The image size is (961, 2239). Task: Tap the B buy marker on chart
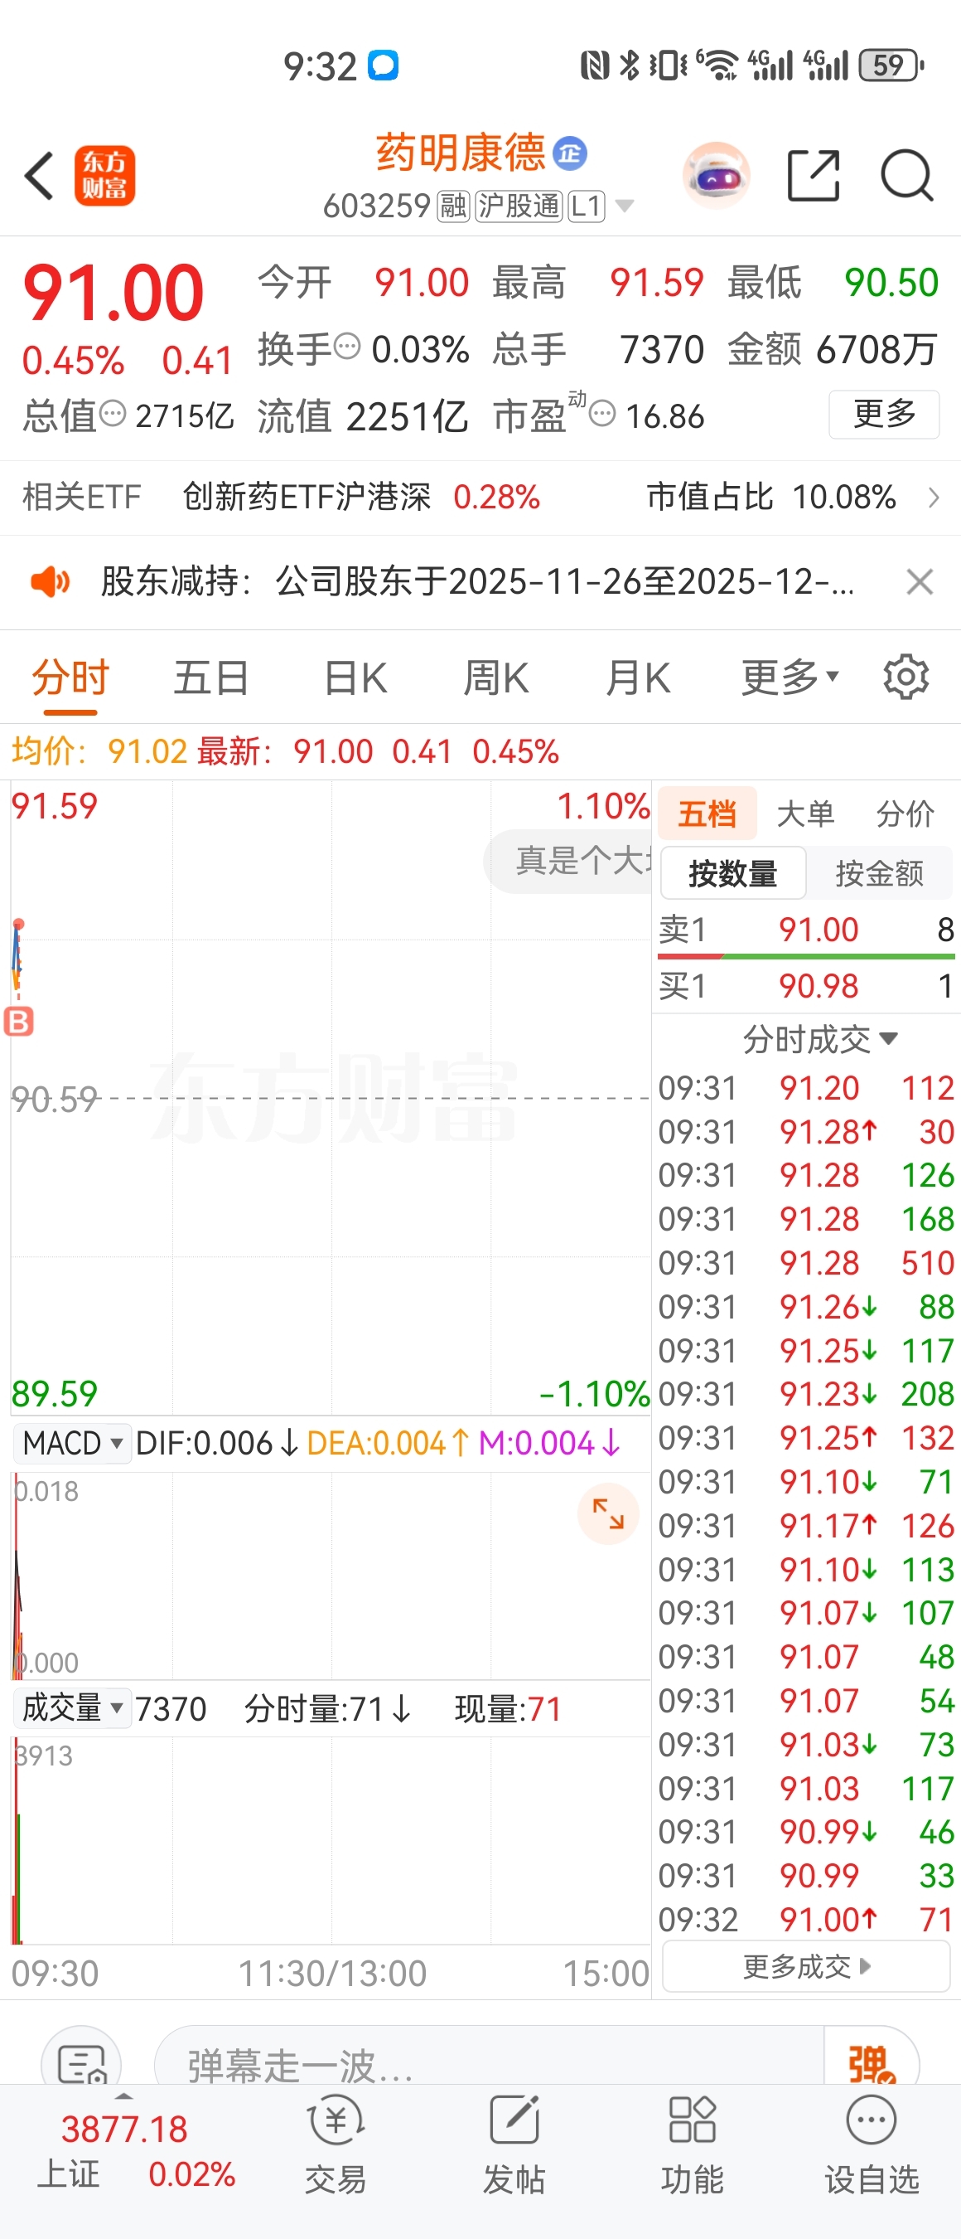click(x=19, y=1022)
